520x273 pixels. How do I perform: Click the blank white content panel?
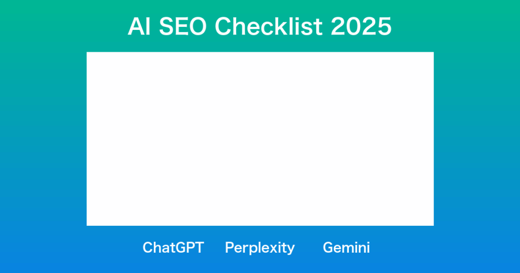click(x=260, y=139)
